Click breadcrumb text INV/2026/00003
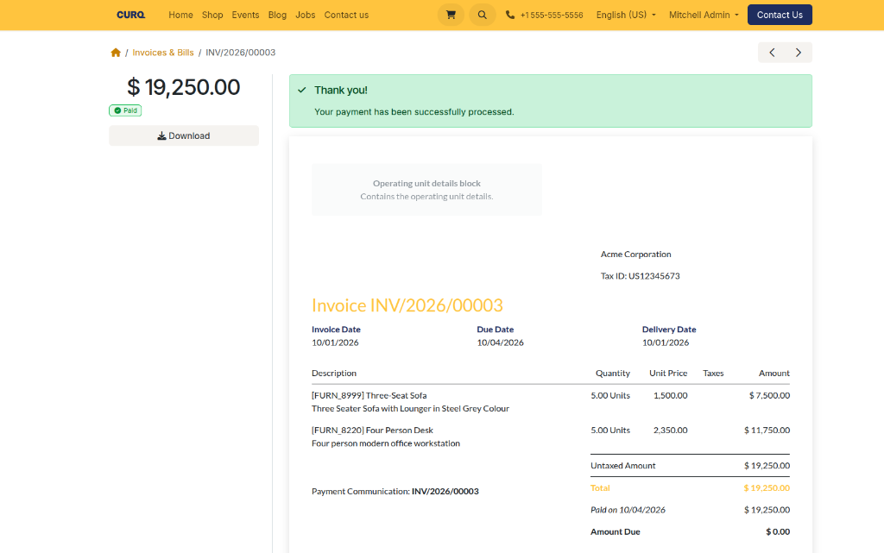Image resolution: width=884 pixels, height=553 pixels. (241, 53)
